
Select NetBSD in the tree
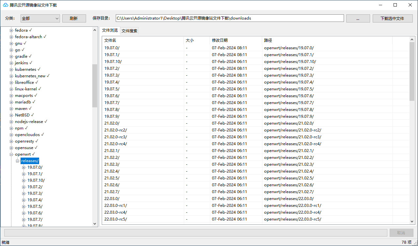(24, 115)
